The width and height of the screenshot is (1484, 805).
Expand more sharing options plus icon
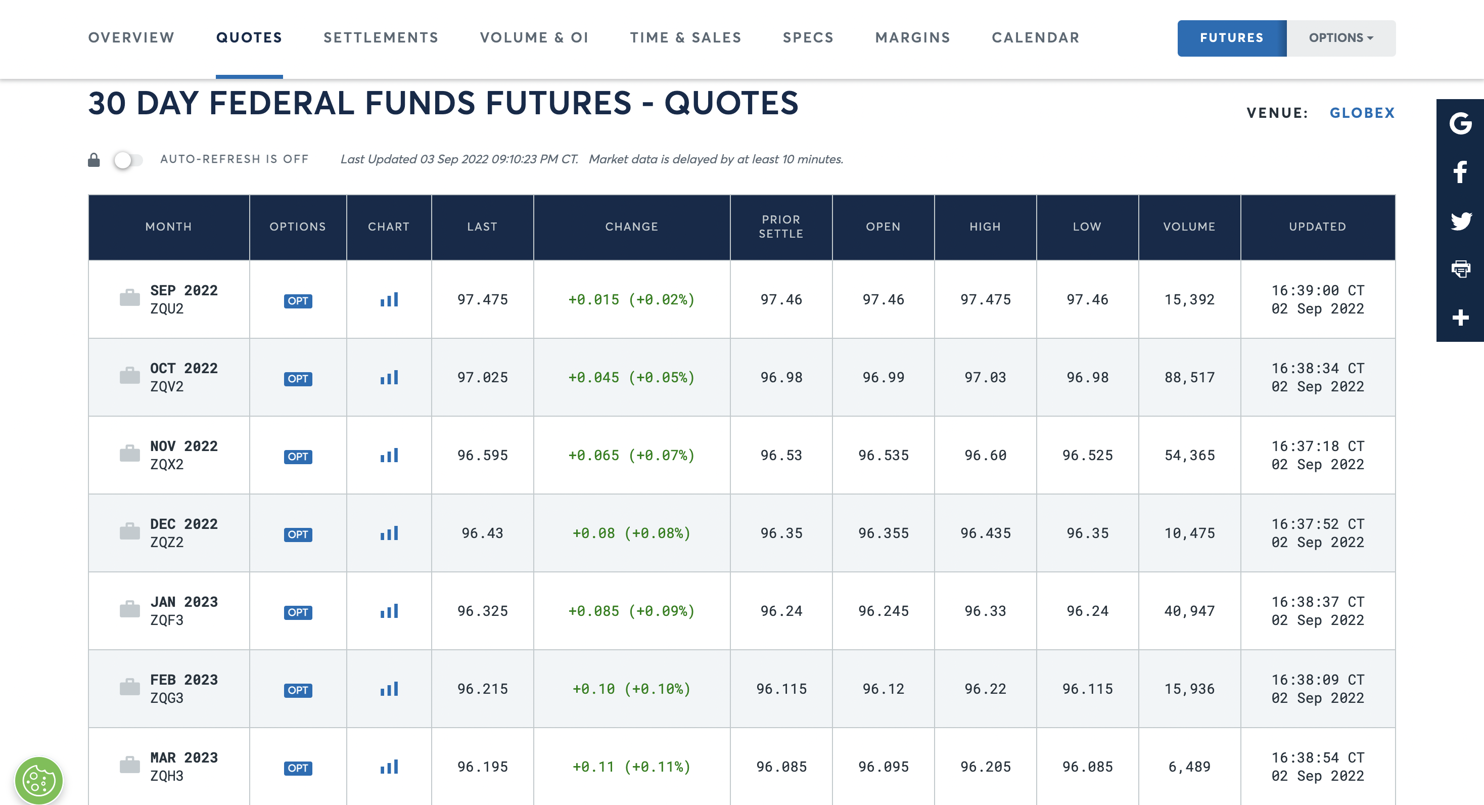pos(1460,318)
